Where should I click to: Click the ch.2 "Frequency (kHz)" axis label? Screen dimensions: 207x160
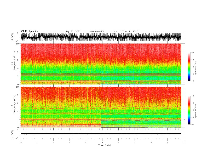pos(15,104)
